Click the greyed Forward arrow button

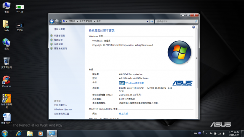(x=57, y=21)
